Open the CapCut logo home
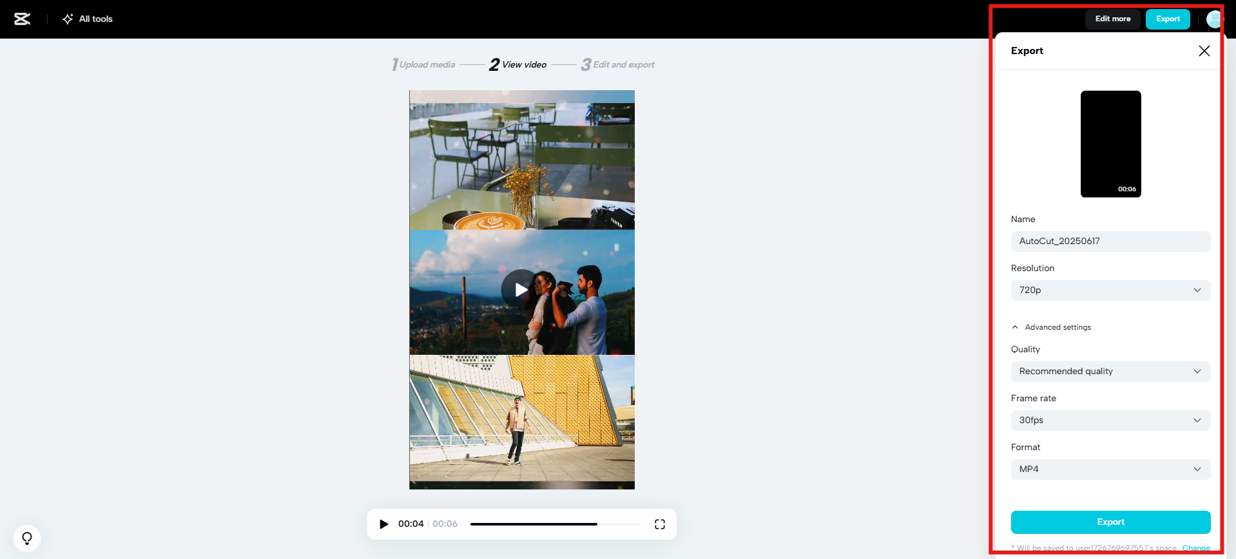The width and height of the screenshot is (1236, 559). (x=23, y=19)
